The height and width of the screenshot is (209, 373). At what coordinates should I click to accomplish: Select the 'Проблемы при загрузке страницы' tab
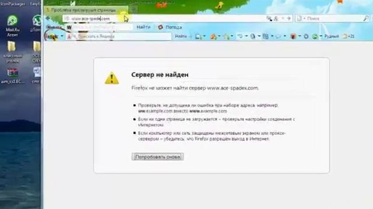(86, 10)
